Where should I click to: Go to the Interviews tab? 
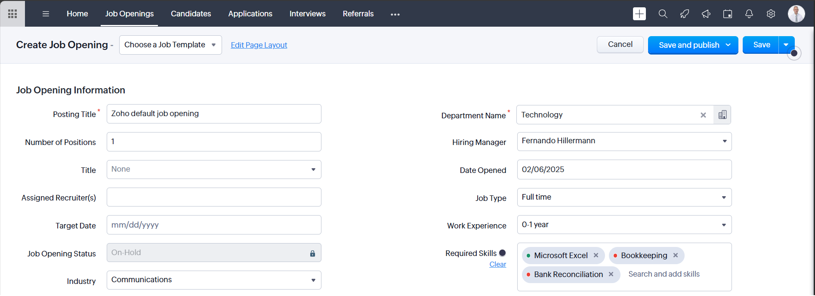coord(307,14)
